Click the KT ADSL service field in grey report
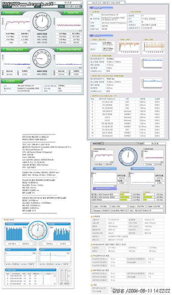Viewport: 172px width, 295px height. (153, 19)
